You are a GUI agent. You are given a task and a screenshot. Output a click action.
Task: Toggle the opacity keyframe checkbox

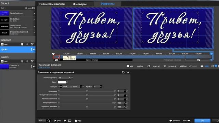pyautogui.click(x=127, y=103)
